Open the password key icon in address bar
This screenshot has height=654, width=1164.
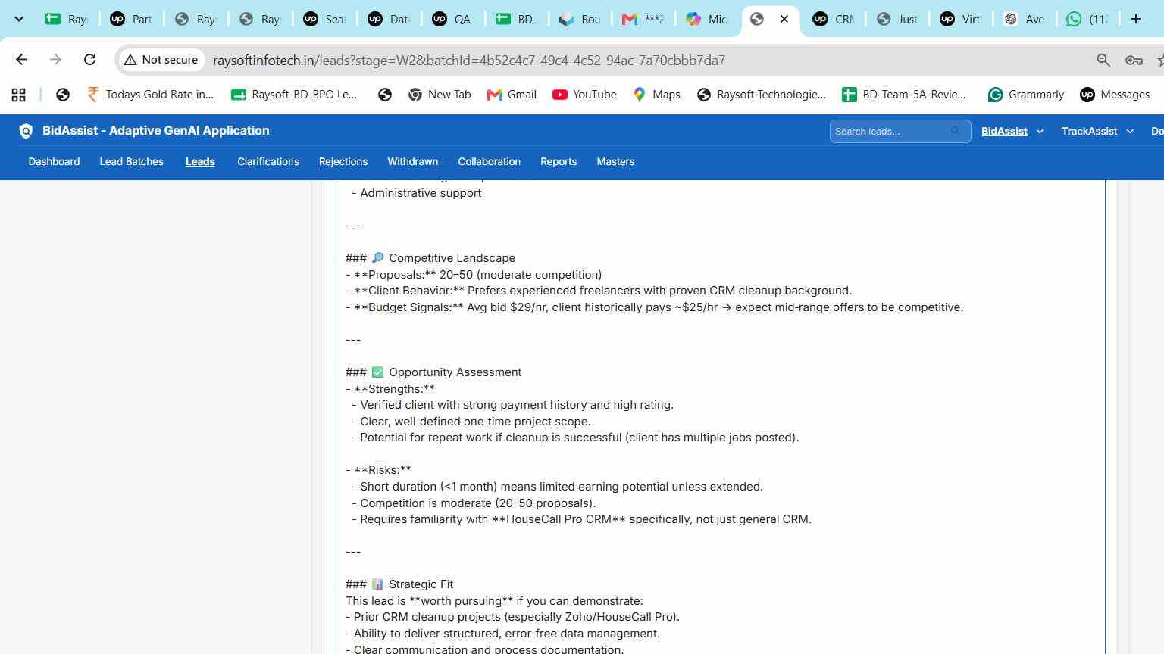click(1134, 60)
